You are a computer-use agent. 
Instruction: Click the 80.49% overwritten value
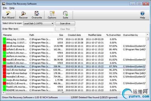tap(113, 49)
